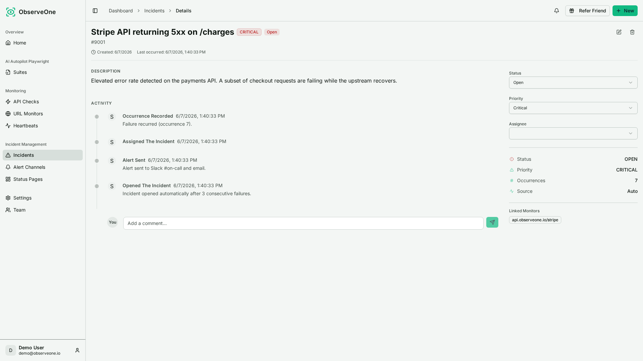Click the You avatar by the comment box
Viewport: 643px width, 361px height.
[x=113, y=222]
